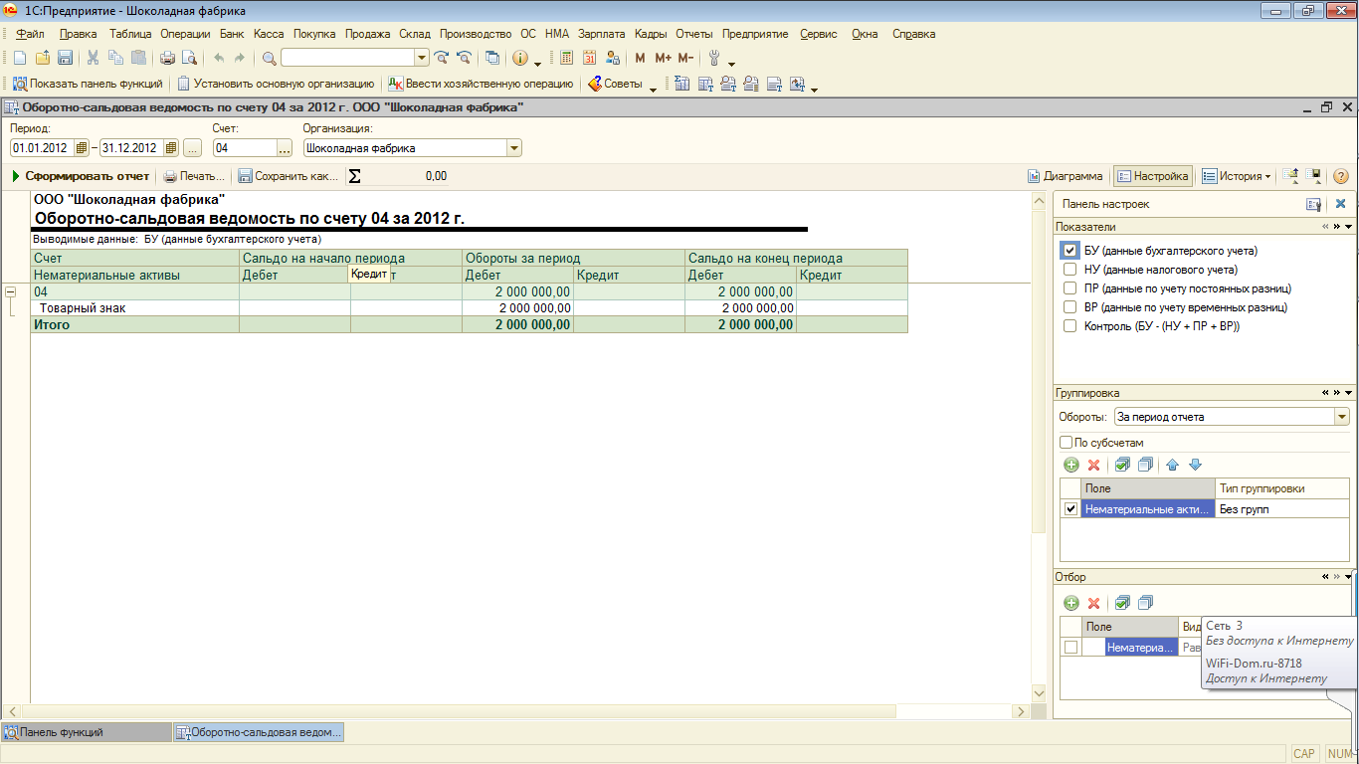The image size is (1359, 764).
Task: Open the Файл menu
Action: pos(31,34)
